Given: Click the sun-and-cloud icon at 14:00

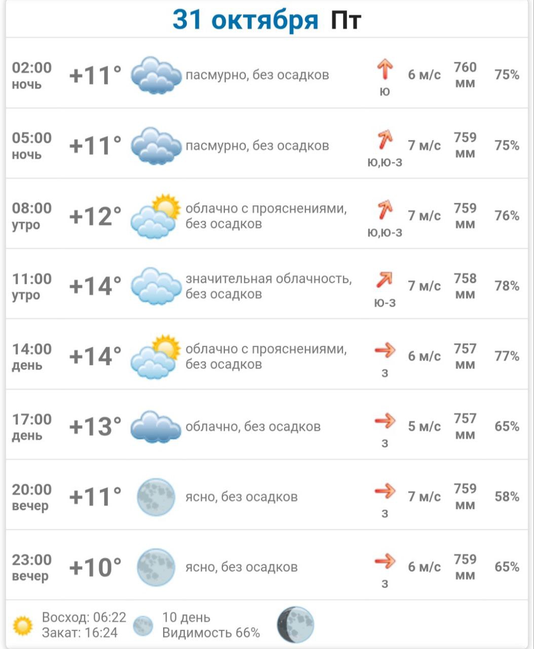Looking at the screenshot, I should [156, 356].
